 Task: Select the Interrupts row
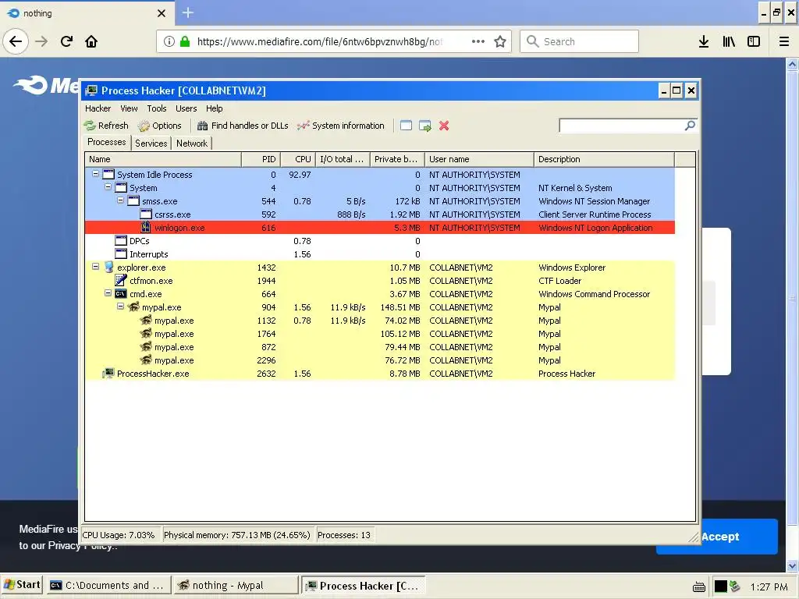[380, 254]
